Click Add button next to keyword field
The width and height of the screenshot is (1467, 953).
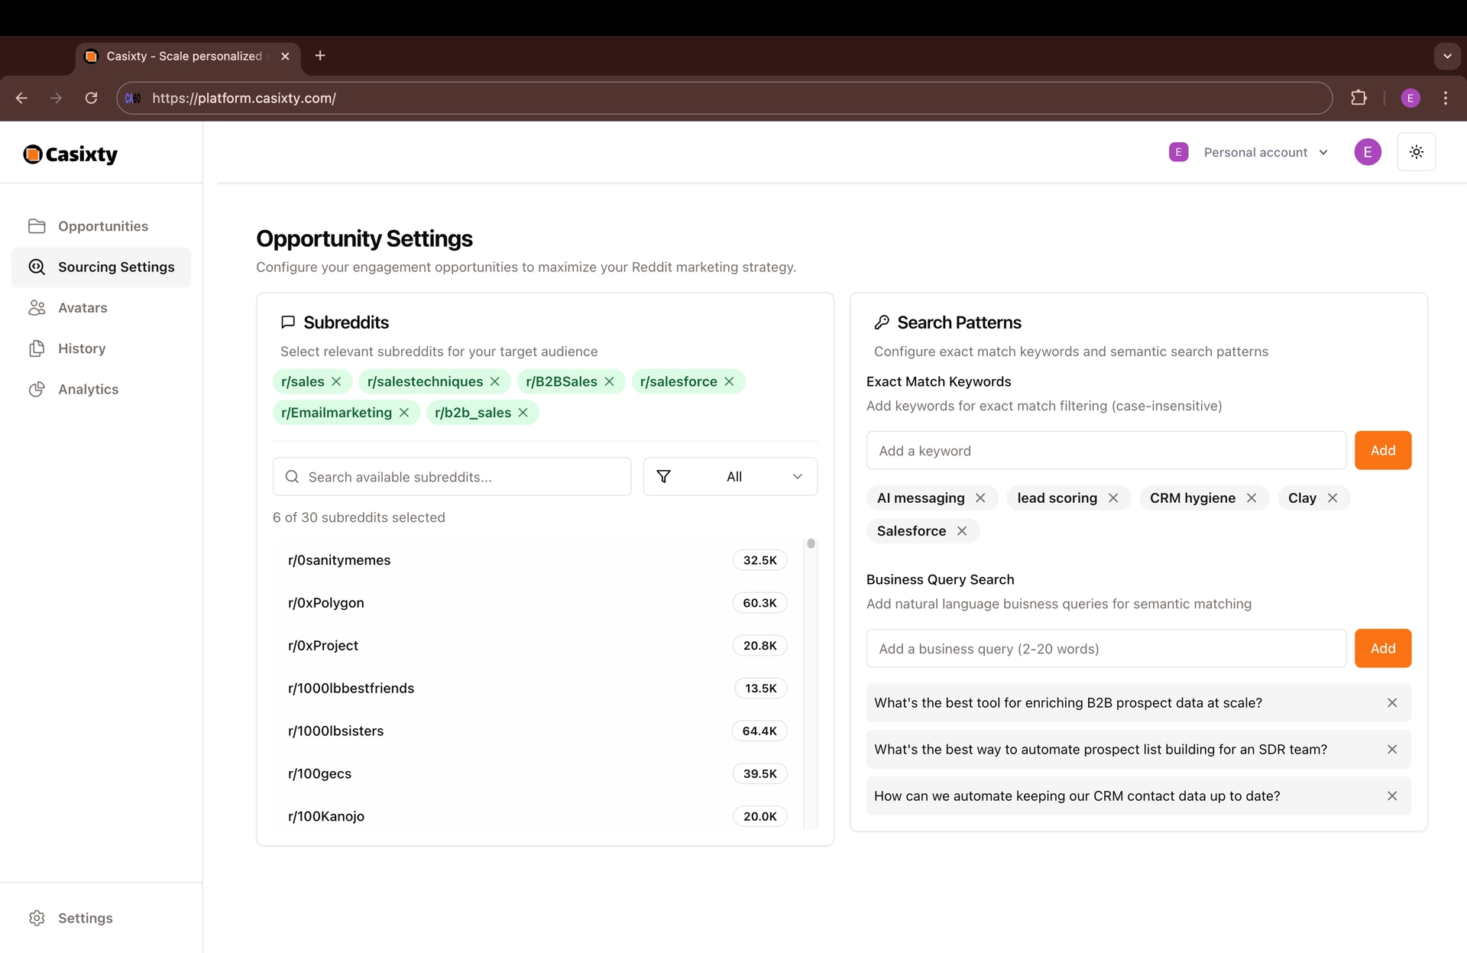(1382, 451)
